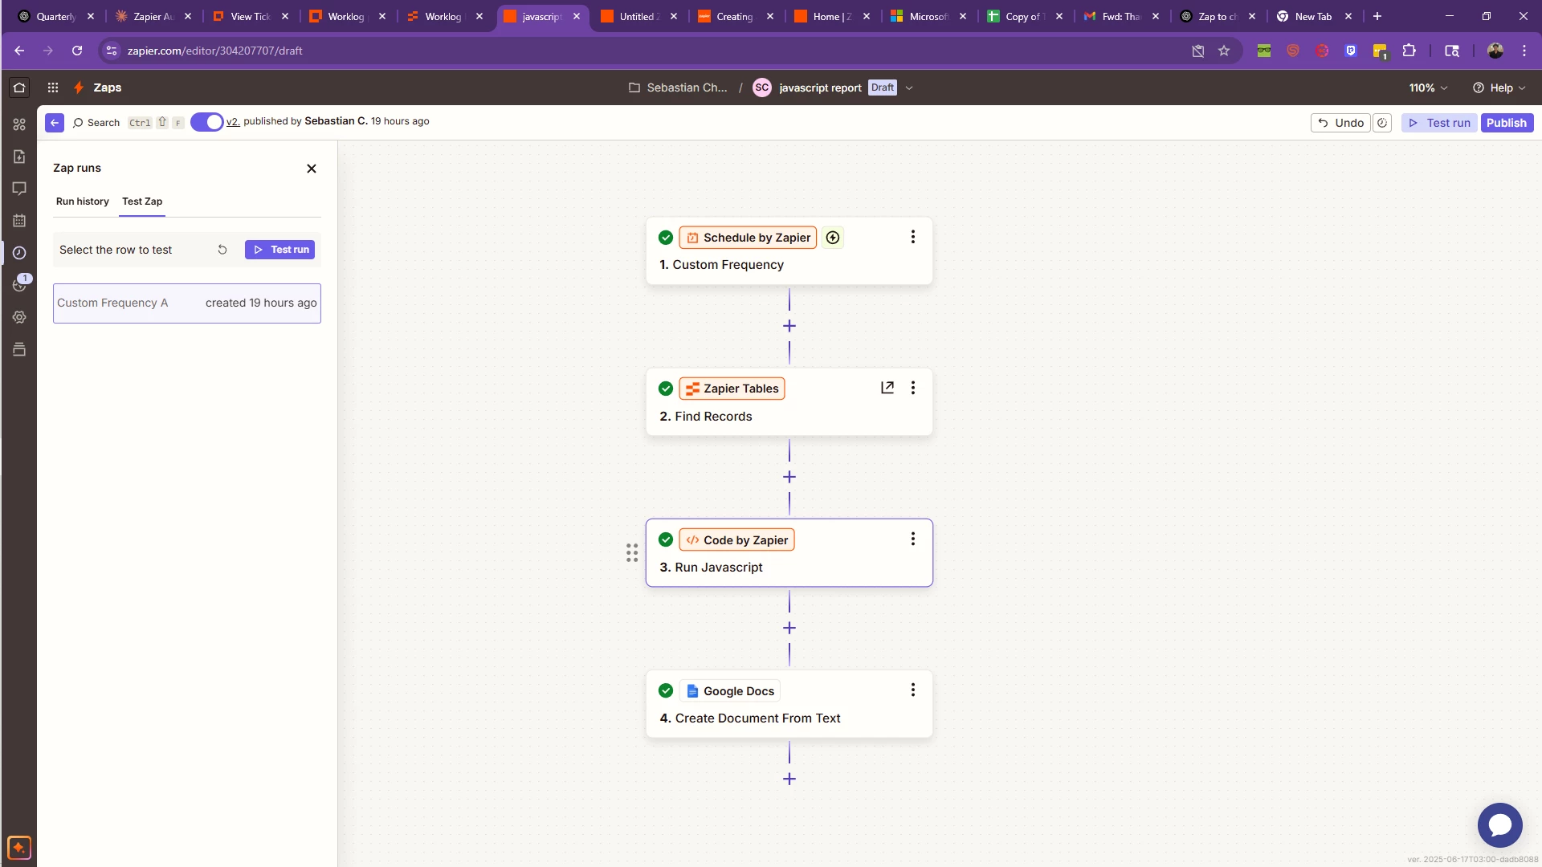Click the Undo button
Screen dimensions: 1542x867
pyautogui.click(x=1341, y=123)
